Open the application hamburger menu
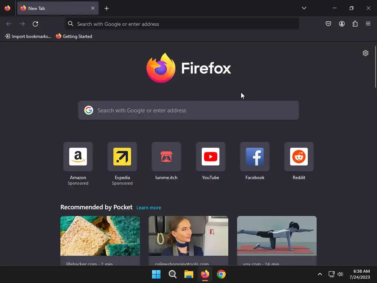Image resolution: width=377 pixels, height=283 pixels. click(368, 24)
